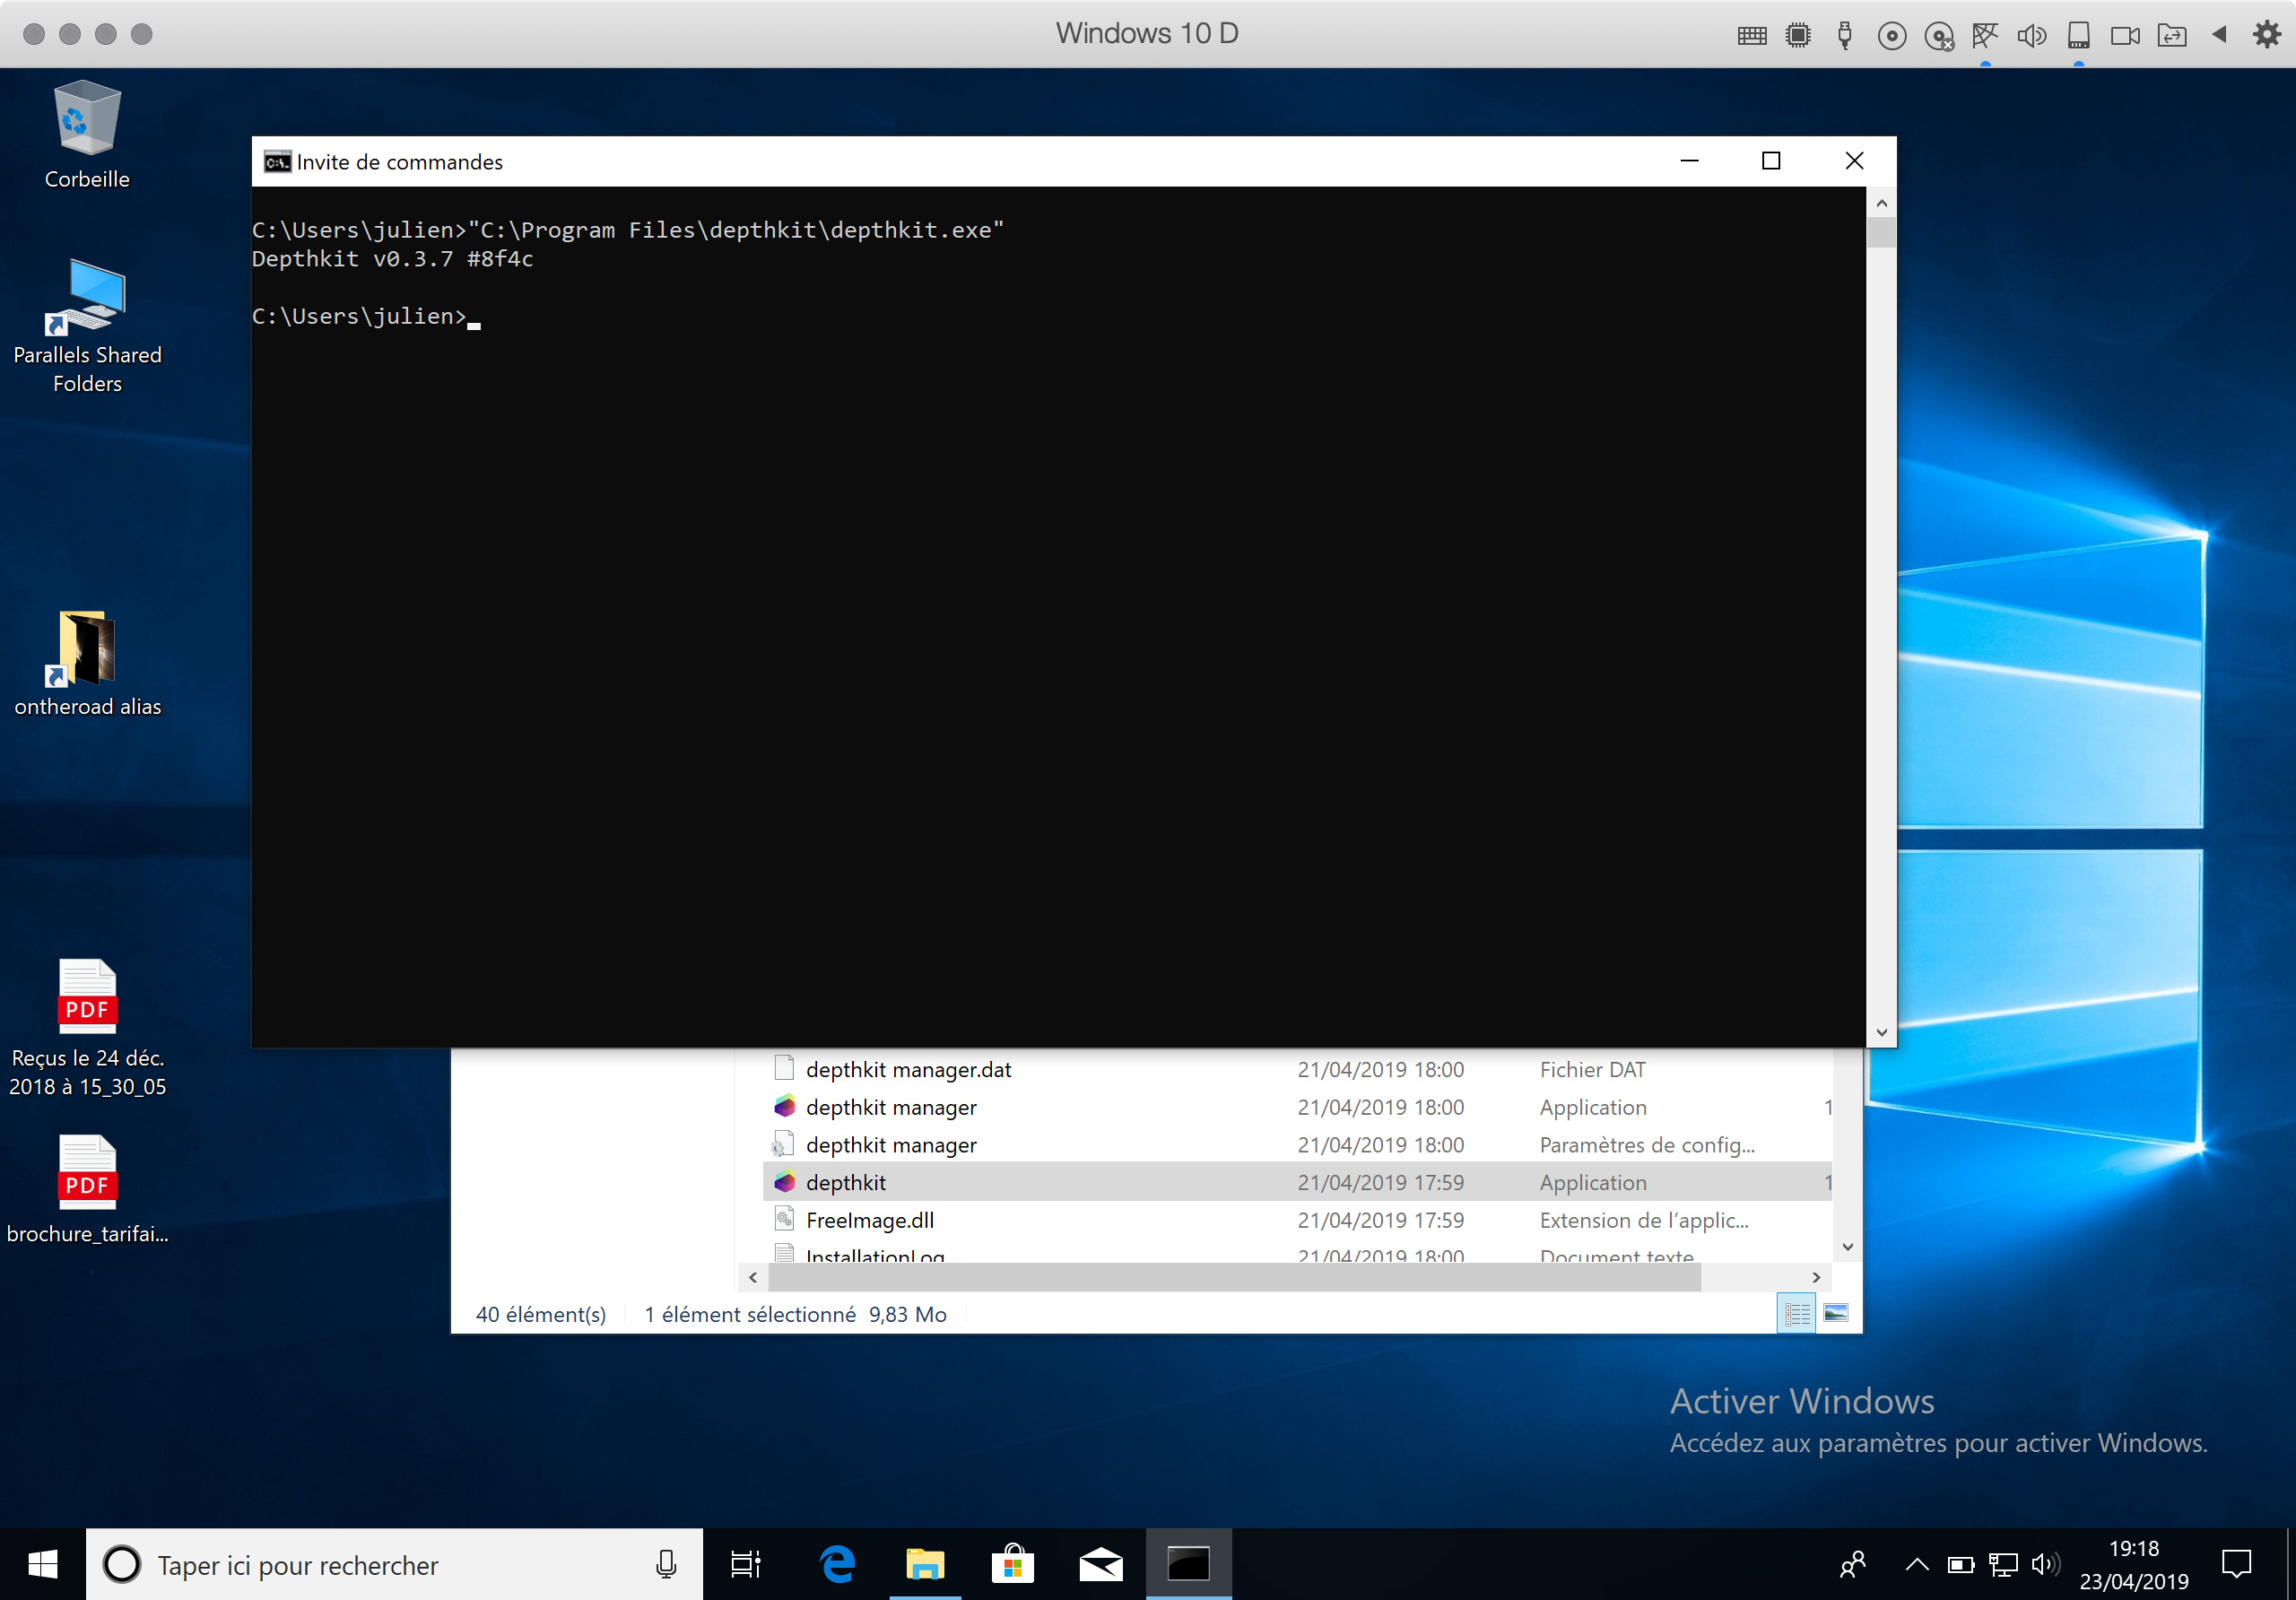The width and height of the screenshot is (2296, 1600).
Task: Expand hidden system tray icons chevron
Action: pyautogui.click(x=1916, y=1565)
